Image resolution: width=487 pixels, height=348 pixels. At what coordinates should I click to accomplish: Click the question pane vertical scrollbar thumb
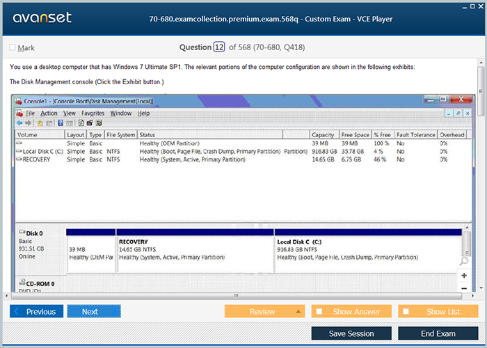click(481, 90)
